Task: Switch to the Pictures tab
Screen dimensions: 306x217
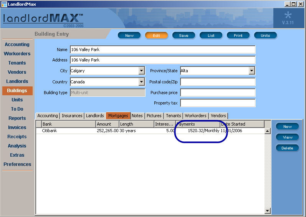Action: click(x=154, y=116)
